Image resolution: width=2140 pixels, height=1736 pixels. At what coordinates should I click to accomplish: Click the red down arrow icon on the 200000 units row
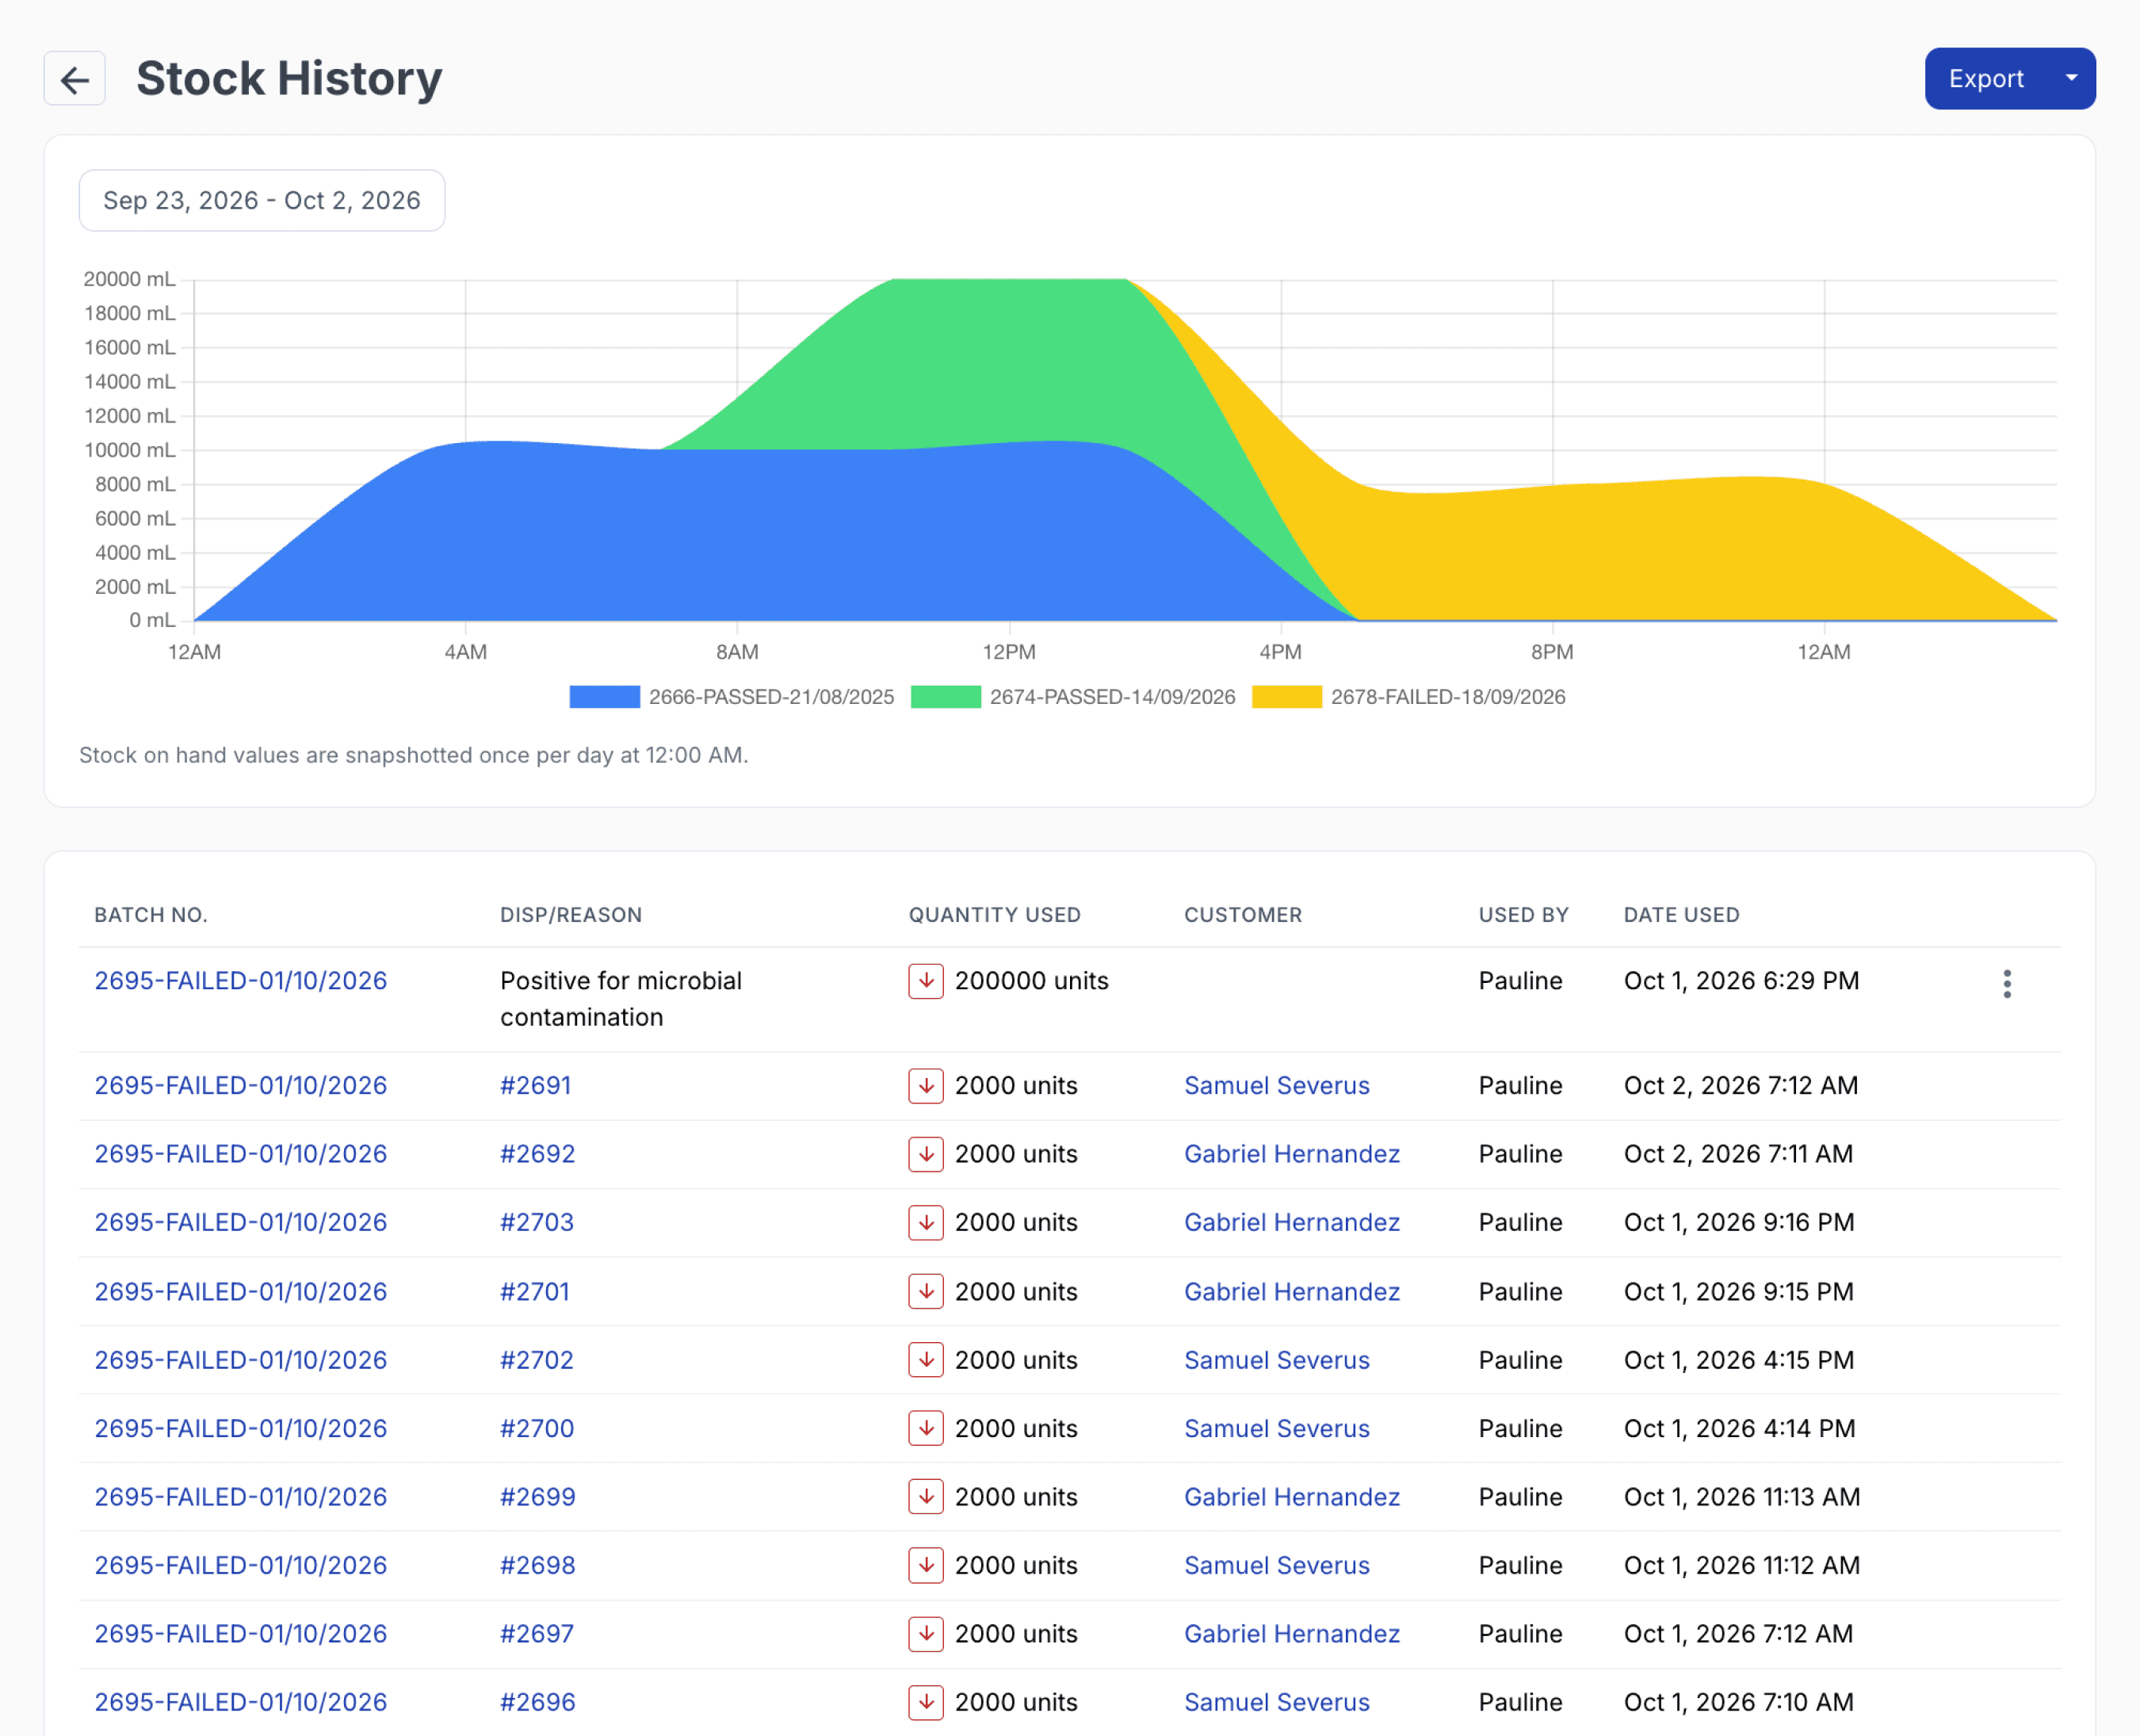(x=926, y=981)
